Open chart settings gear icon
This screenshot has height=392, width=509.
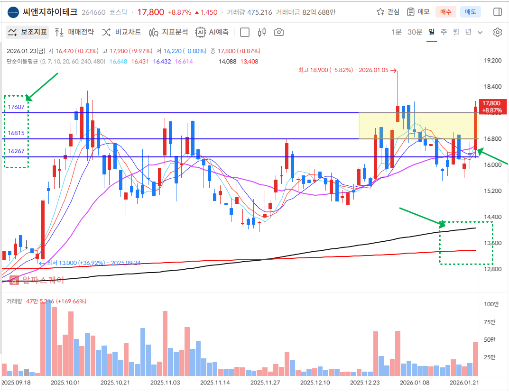click(497, 32)
